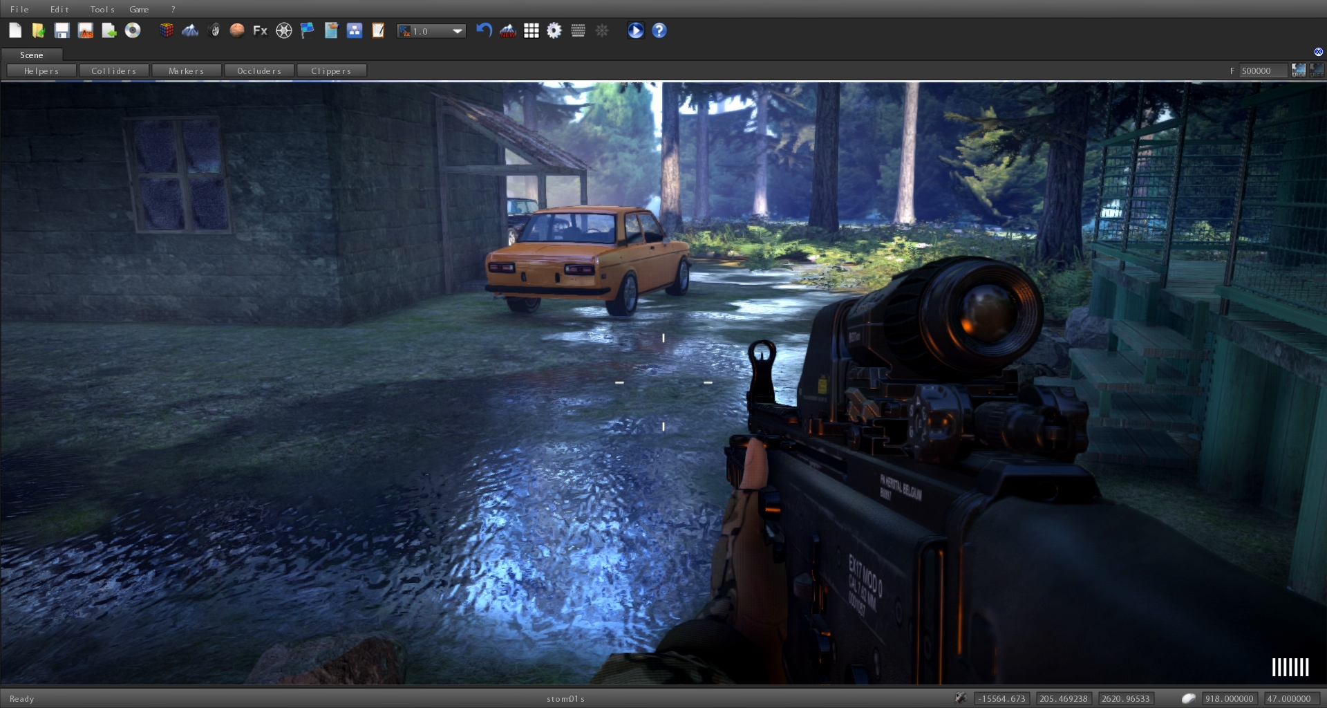Image resolution: width=1327 pixels, height=708 pixels.
Task: Open the Tools menu
Action: (x=102, y=9)
